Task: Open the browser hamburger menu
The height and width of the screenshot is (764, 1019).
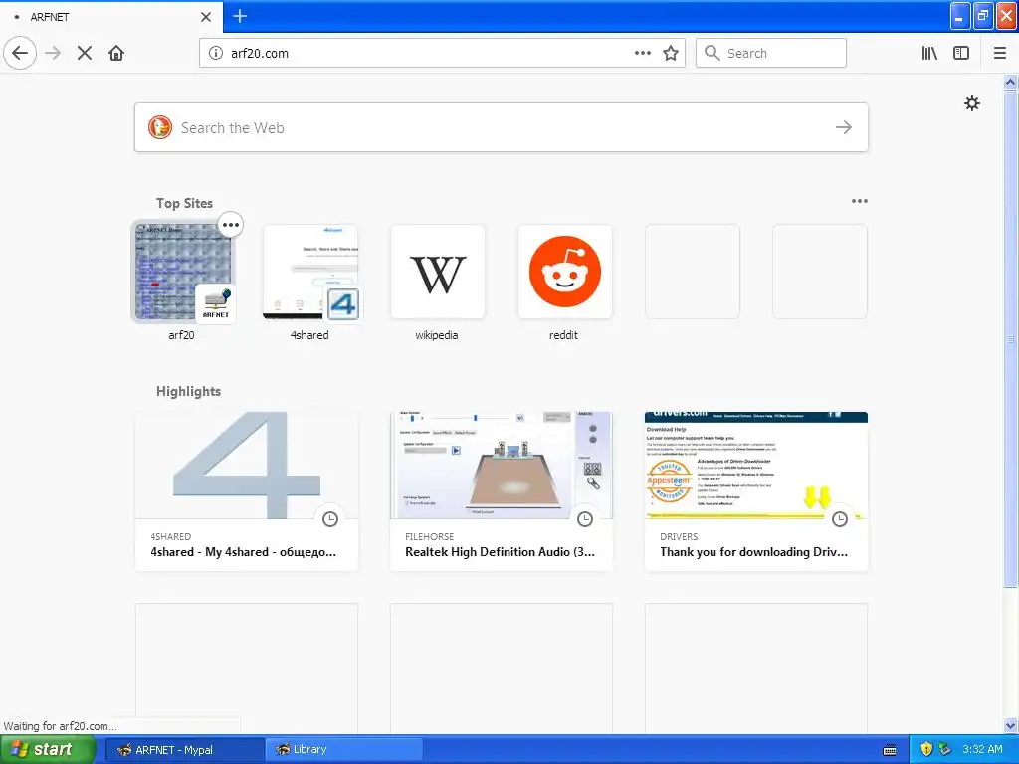Action: point(1000,53)
